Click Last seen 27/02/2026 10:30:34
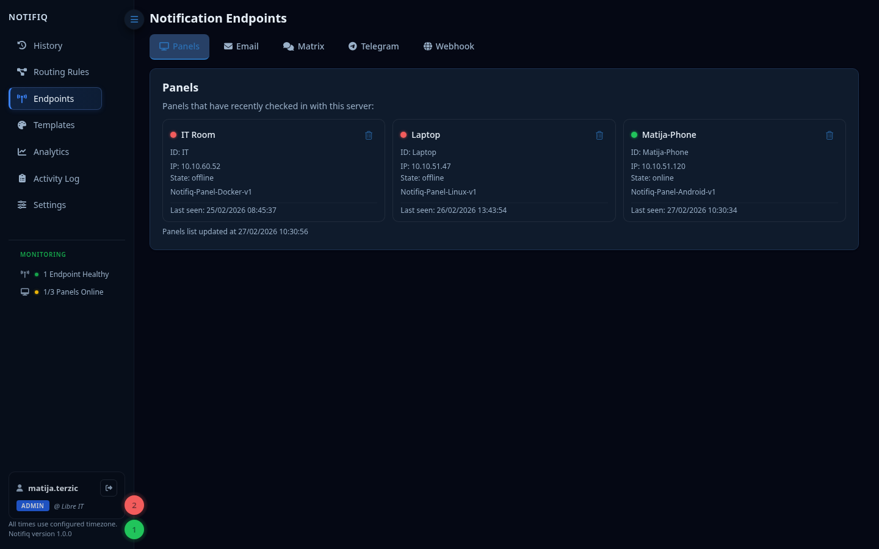This screenshot has width=879, height=549. pos(684,210)
